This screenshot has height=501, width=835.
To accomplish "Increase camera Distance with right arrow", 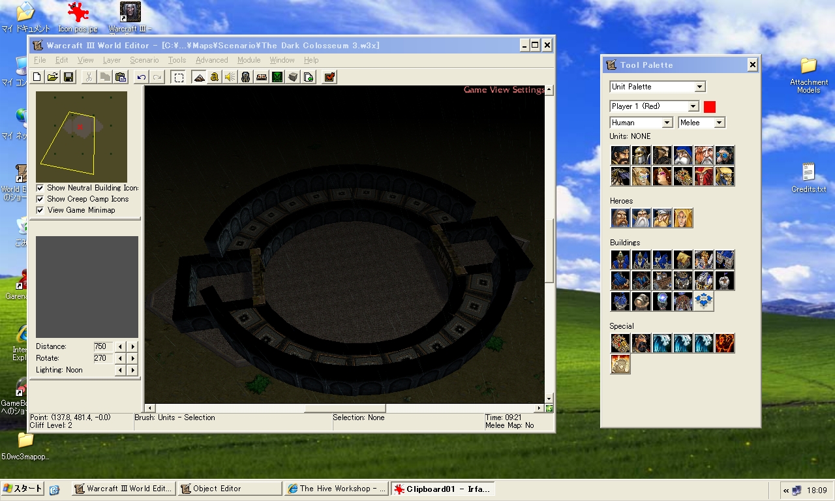I will 132,346.
